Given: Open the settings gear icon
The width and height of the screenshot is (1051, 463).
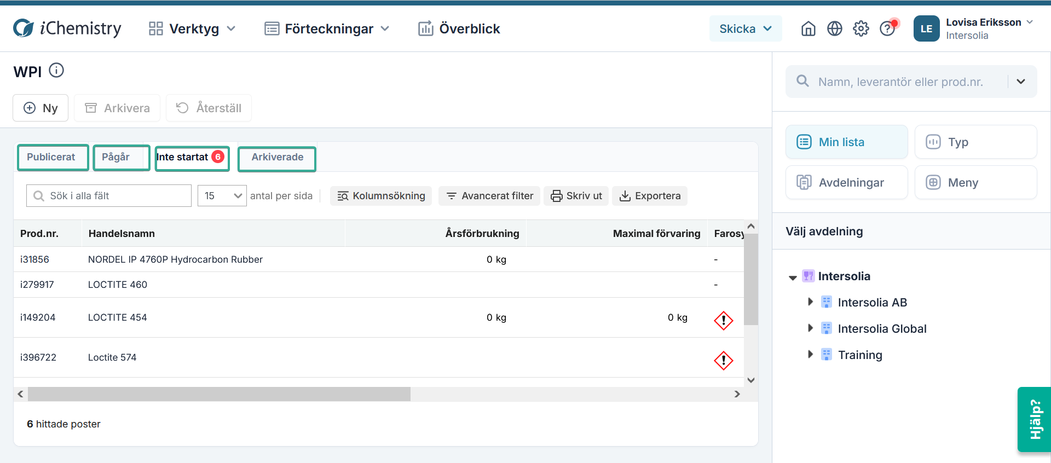Looking at the screenshot, I should tap(861, 28).
